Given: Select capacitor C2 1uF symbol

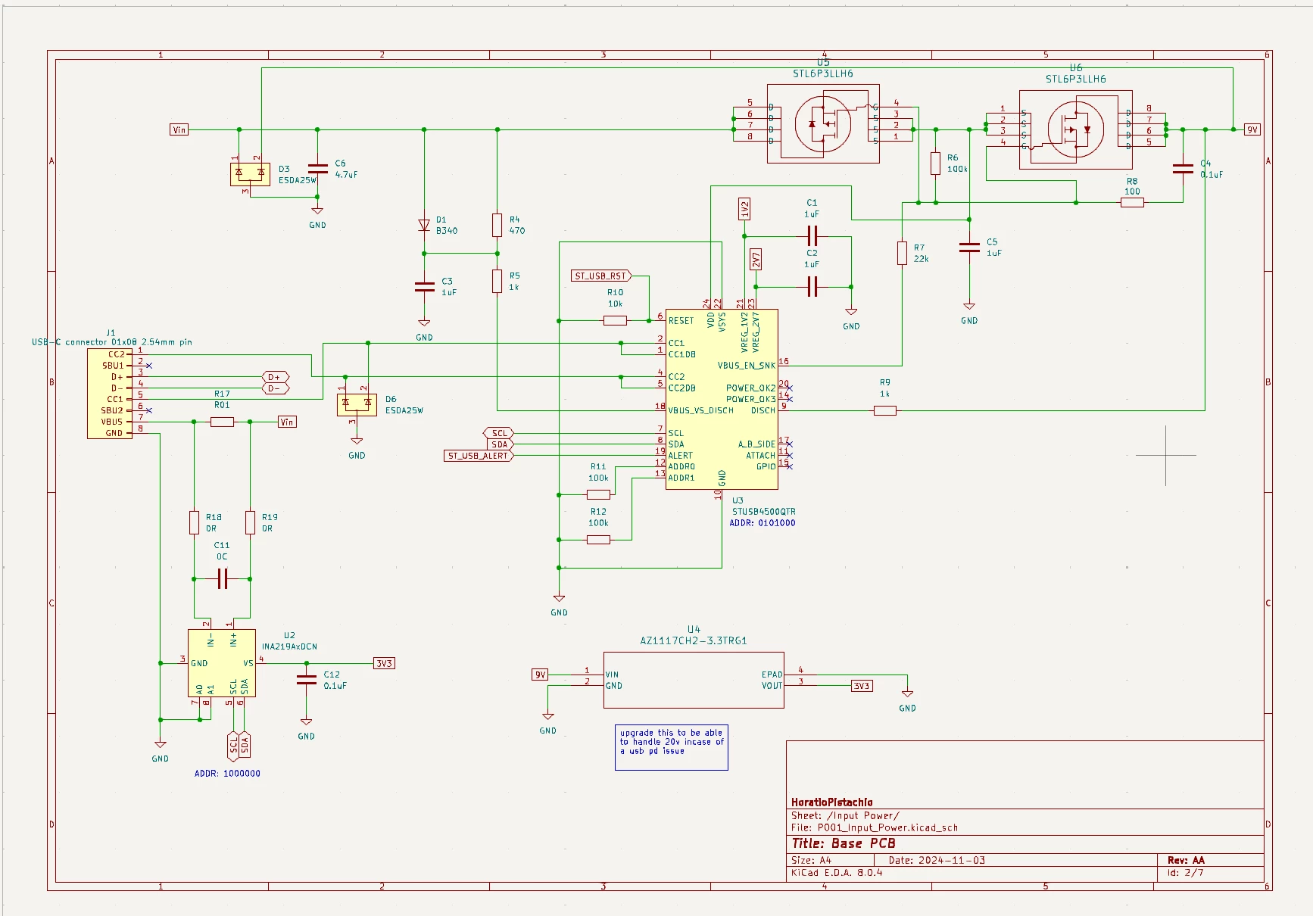Looking at the screenshot, I should 812,287.
